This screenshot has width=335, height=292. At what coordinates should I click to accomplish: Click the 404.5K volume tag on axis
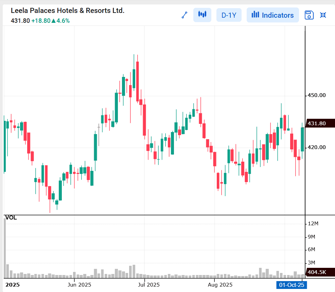(x=320, y=272)
